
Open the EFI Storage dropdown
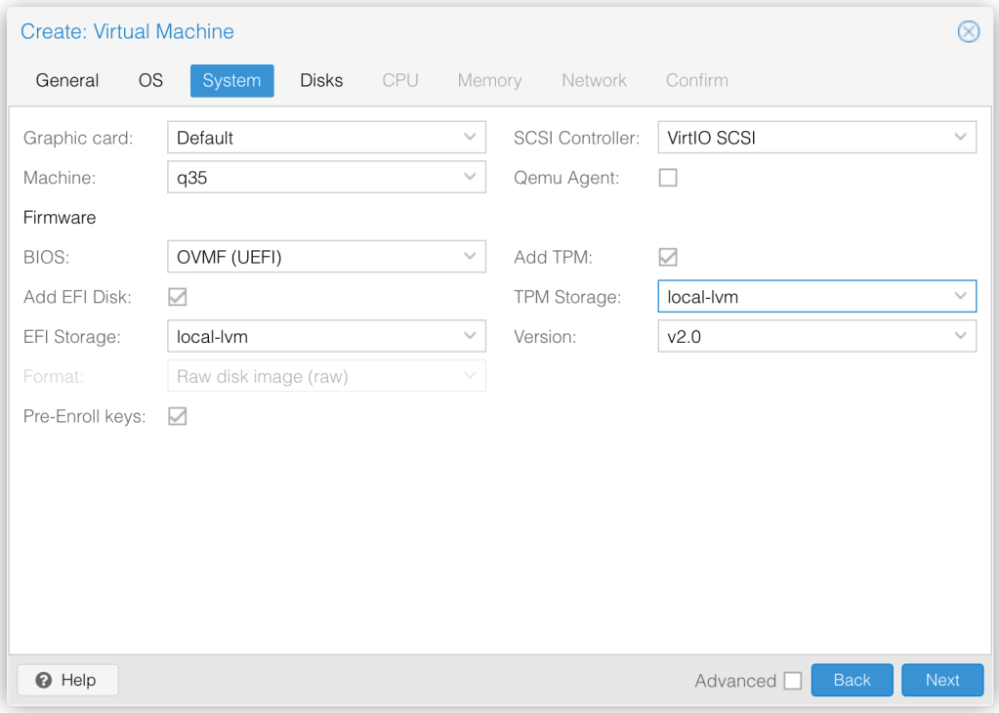[470, 337]
